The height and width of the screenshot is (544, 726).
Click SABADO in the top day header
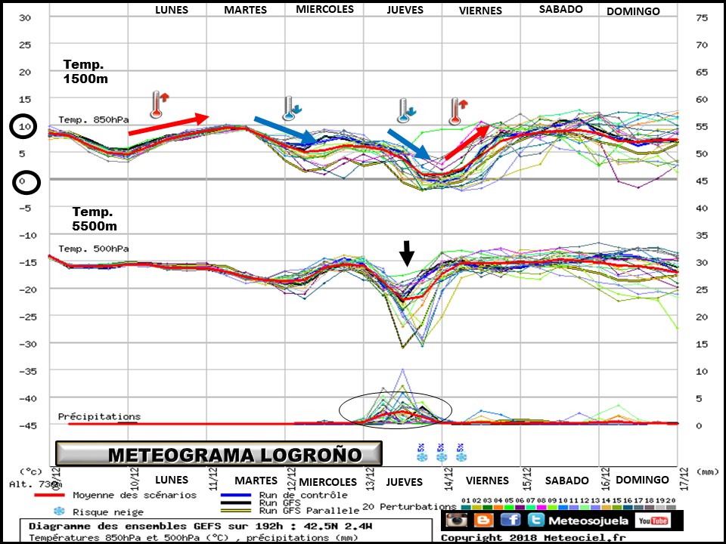[560, 9]
